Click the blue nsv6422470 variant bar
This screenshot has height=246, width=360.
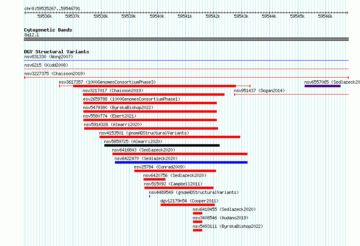coord(181,162)
